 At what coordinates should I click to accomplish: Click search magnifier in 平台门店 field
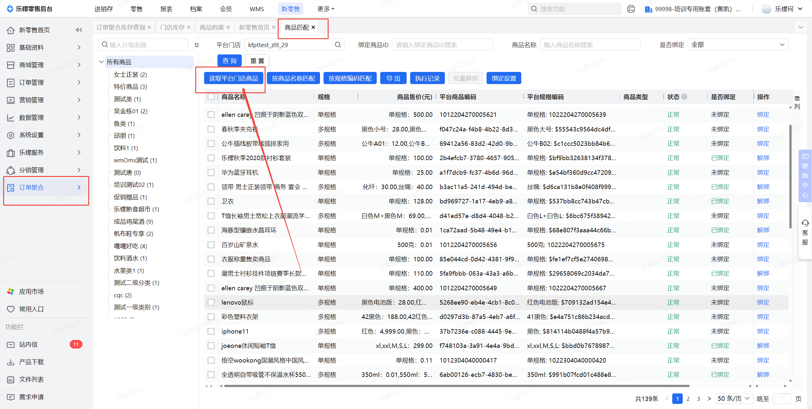coord(338,45)
